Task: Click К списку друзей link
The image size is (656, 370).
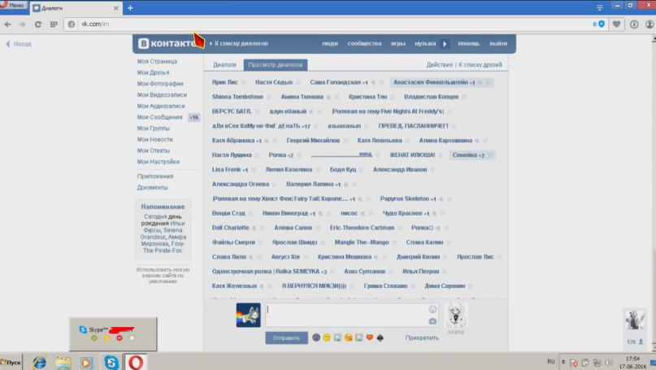Action: [480, 65]
